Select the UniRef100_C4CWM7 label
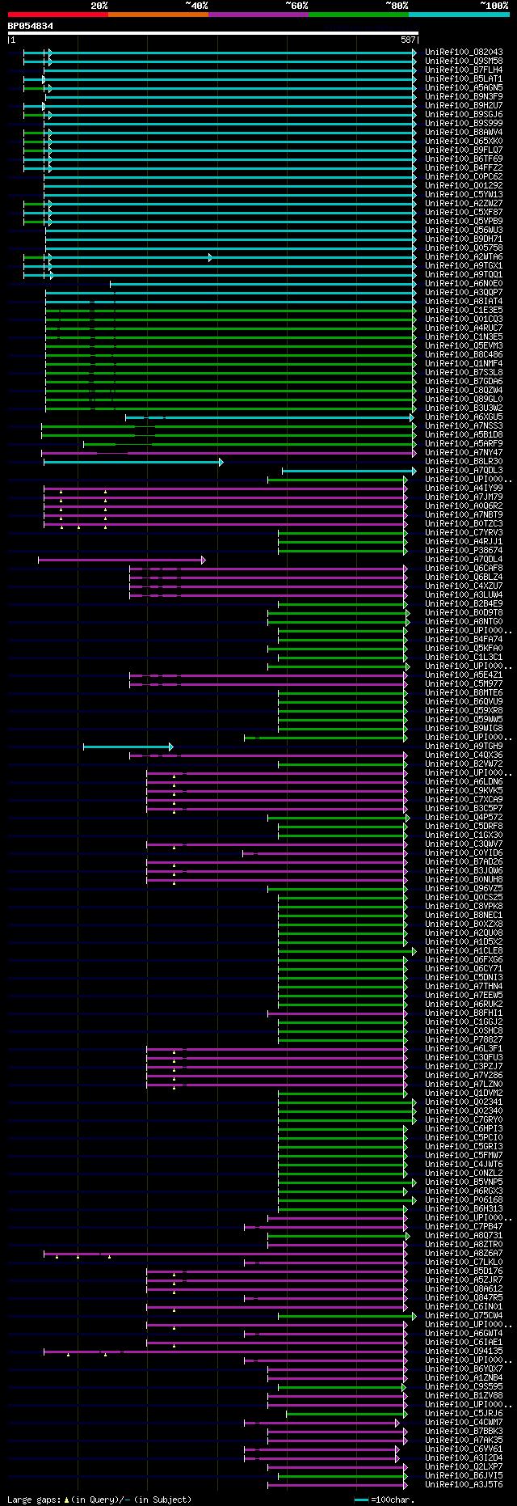 tap(464, 1422)
